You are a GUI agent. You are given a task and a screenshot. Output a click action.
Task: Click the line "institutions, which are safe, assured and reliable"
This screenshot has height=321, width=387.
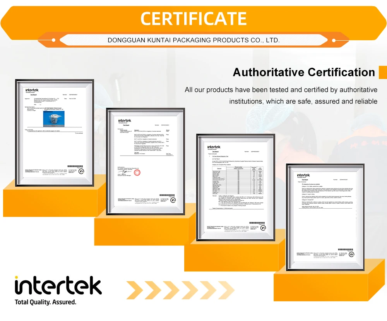click(x=303, y=101)
